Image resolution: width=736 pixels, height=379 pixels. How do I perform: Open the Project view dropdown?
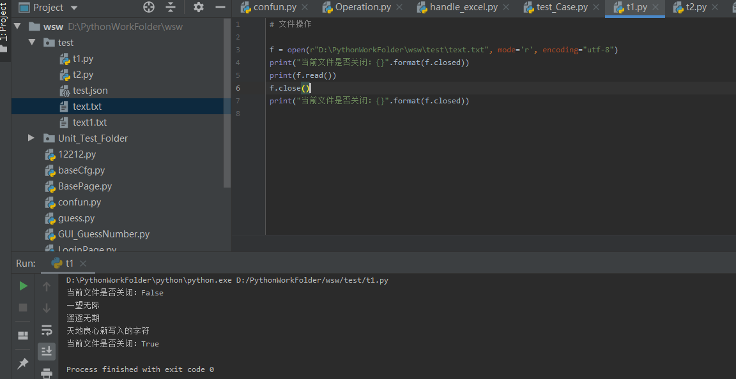[x=49, y=8]
